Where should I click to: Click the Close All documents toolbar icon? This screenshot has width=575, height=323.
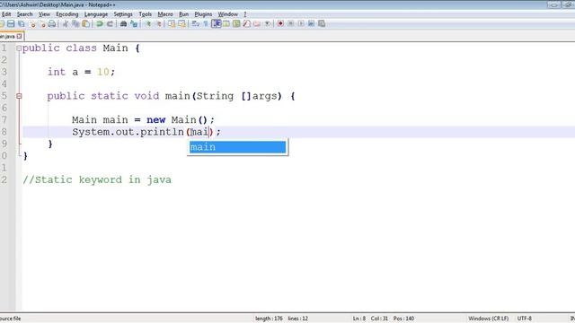[42, 24]
